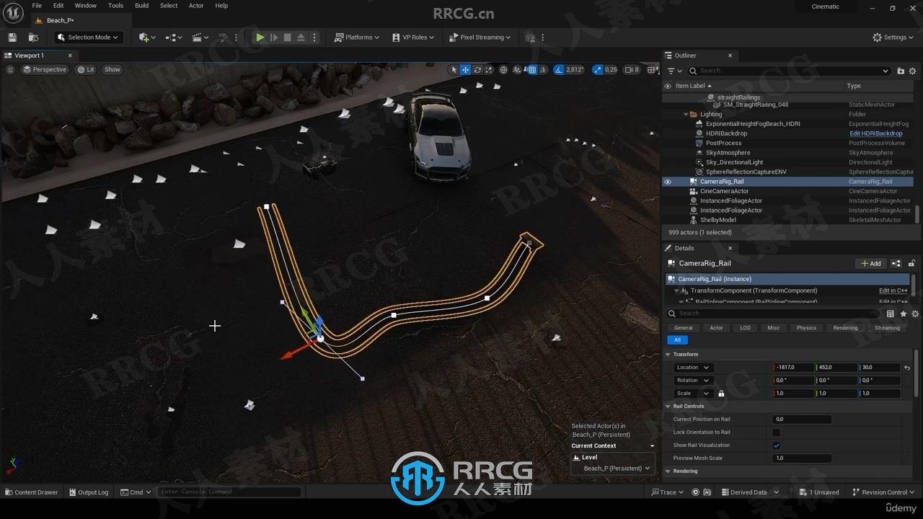The width and height of the screenshot is (923, 519).
Task: Activate the Rotate tool in viewport
Action: pyautogui.click(x=477, y=70)
